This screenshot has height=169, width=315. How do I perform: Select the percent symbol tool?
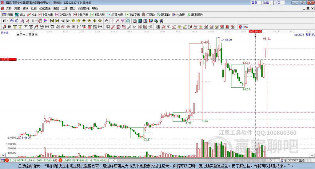pyautogui.click(x=169, y=27)
